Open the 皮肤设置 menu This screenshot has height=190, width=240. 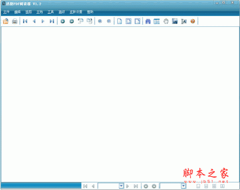pos(76,12)
